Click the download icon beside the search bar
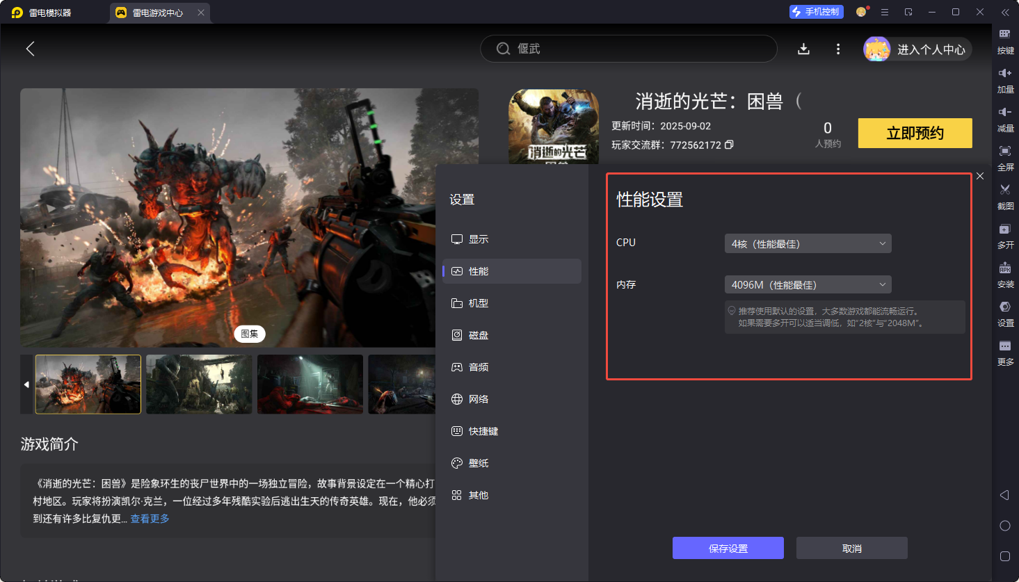The height and width of the screenshot is (582, 1019). pyautogui.click(x=803, y=49)
